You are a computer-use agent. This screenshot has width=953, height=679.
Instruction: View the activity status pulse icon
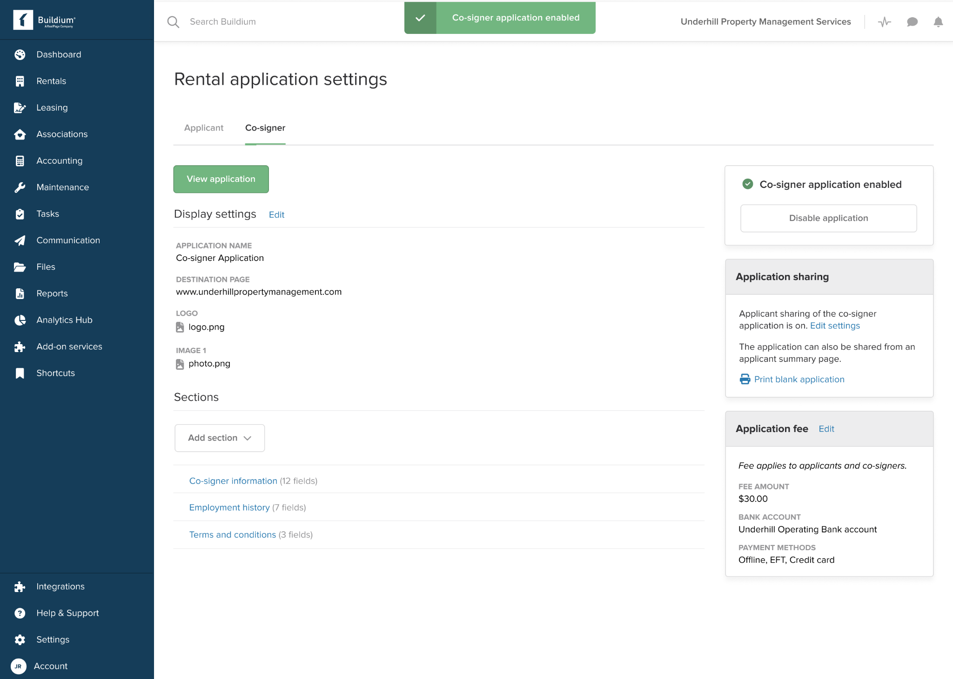click(885, 22)
